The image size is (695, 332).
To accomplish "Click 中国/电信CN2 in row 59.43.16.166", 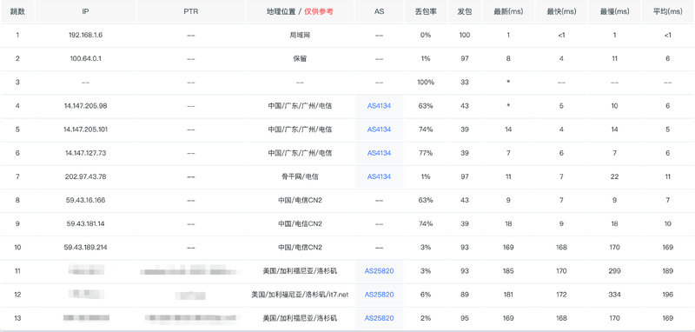I will (x=300, y=200).
